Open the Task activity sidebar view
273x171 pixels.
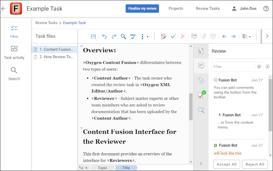tap(14, 53)
